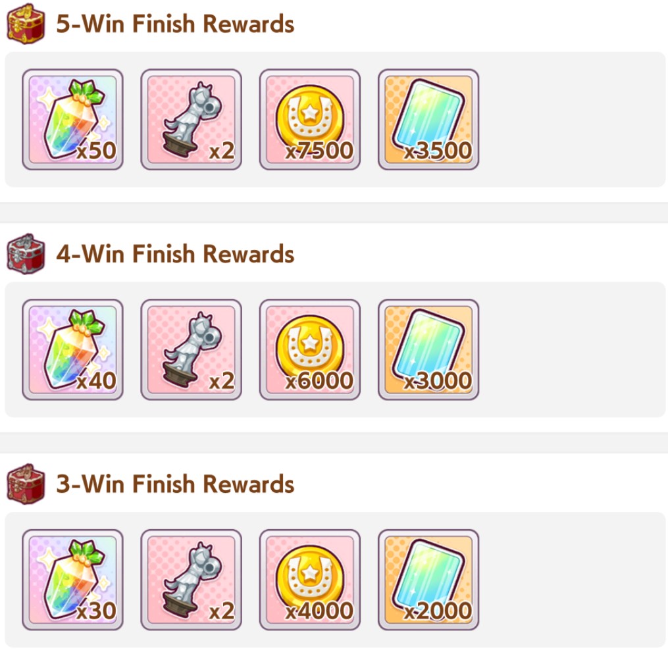Tap the 3-Win Finish Rewards heading

[175, 484]
